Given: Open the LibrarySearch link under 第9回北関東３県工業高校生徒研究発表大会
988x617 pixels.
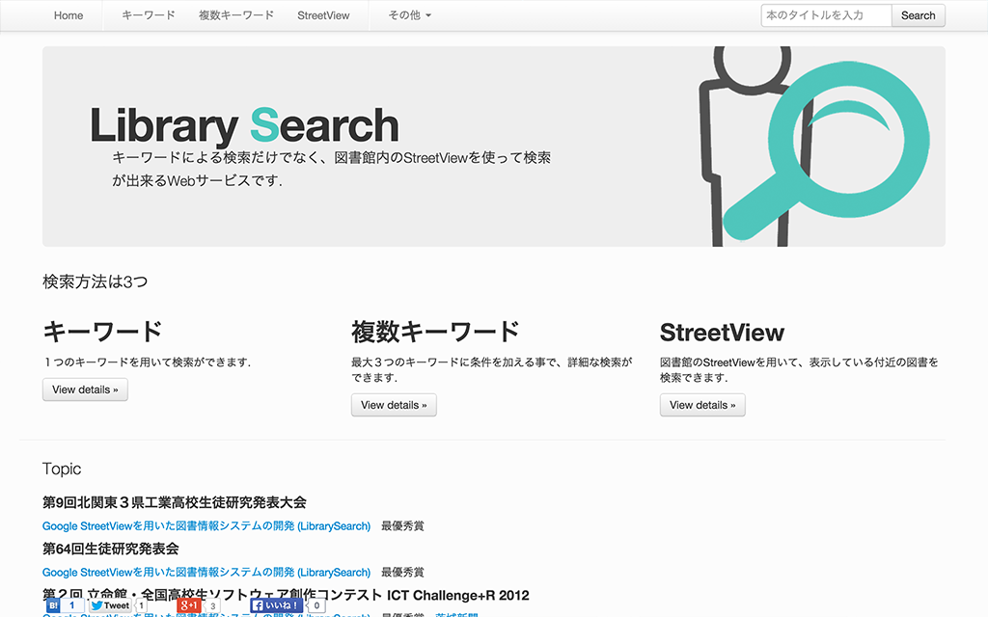Looking at the screenshot, I should point(206,525).
